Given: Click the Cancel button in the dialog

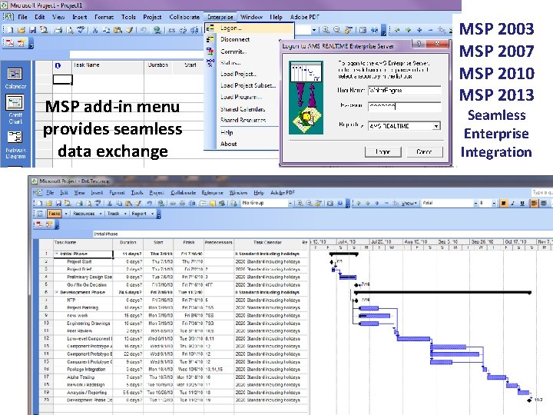Looking at the screenshot, I should click(x=424, y=151).
